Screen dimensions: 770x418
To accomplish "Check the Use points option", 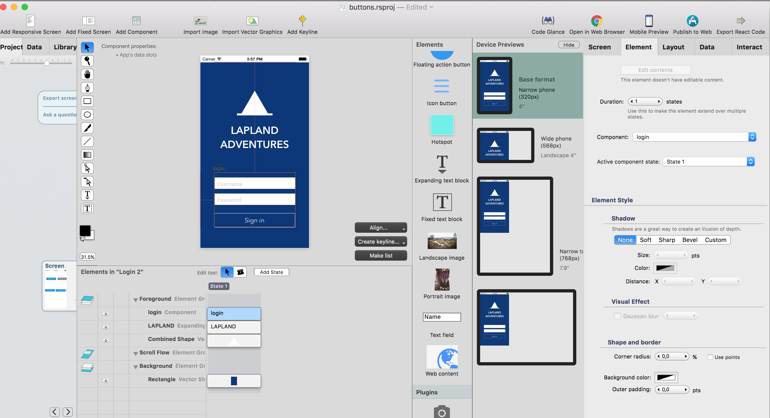I will tap(711, 357).
